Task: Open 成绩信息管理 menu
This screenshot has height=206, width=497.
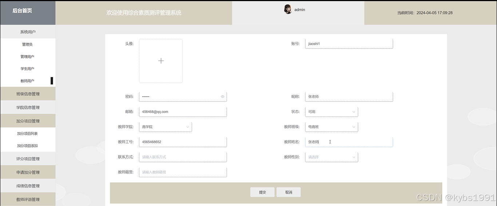Action: click(x=28, y=186)
